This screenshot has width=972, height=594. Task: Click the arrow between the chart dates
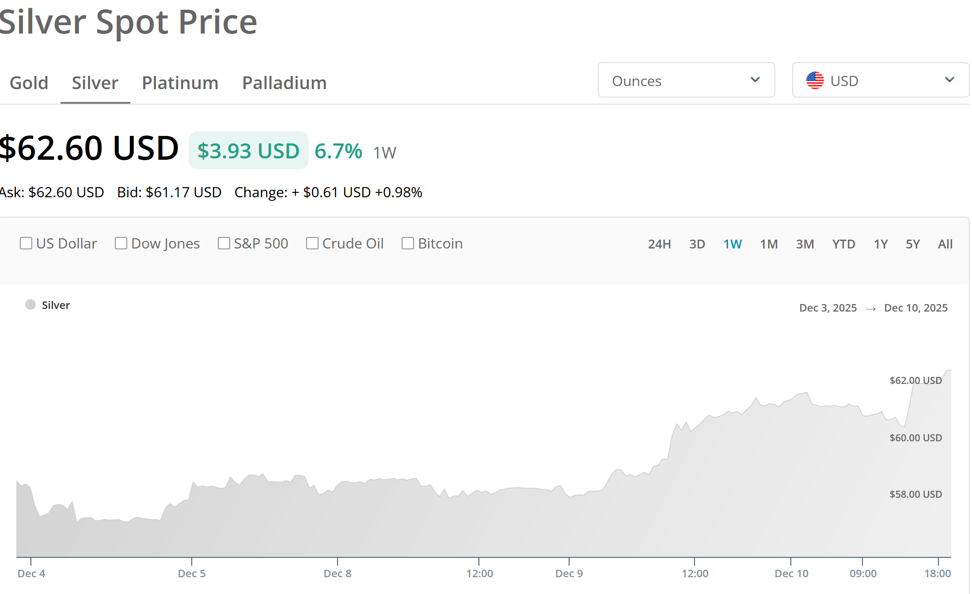[870, 308]
